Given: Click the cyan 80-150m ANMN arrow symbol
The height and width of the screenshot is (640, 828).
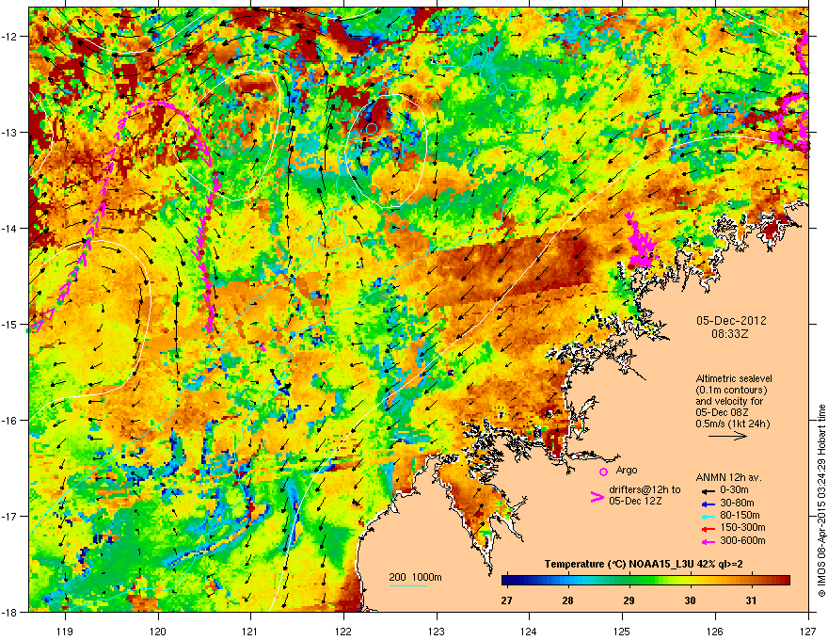Looking at the screenshot, I should pos(709,516).
